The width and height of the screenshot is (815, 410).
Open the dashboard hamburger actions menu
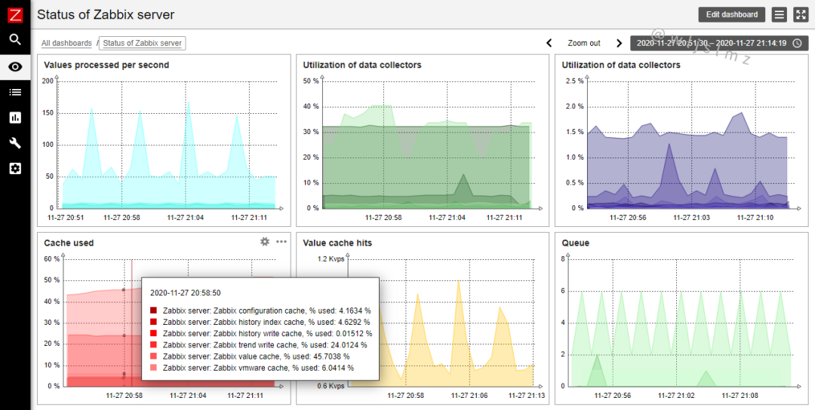pos(779,14)
